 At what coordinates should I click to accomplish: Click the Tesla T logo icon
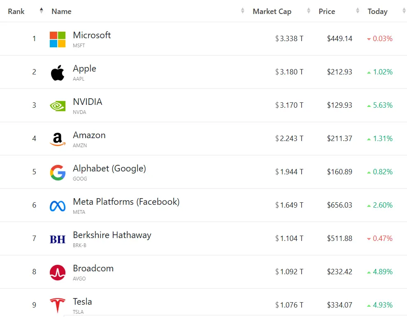tap(58, 305)
